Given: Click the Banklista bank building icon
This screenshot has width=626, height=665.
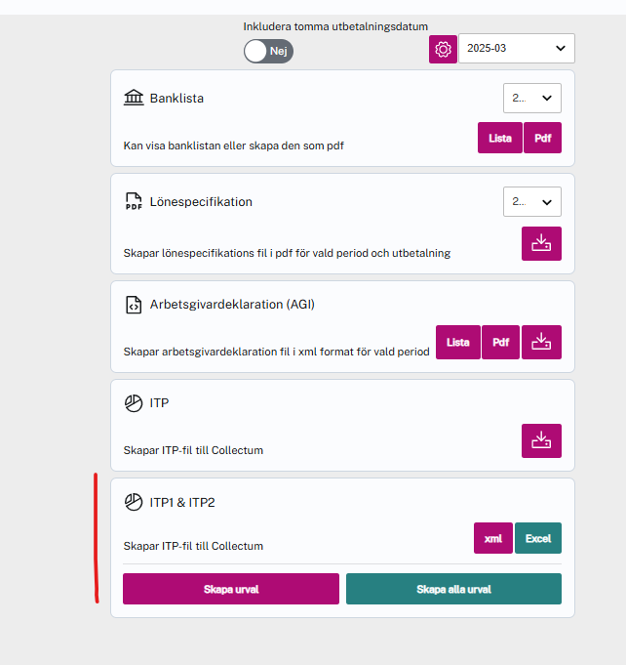Looking at the screenshot, I should pyautogui.click(x=134, y=98).
